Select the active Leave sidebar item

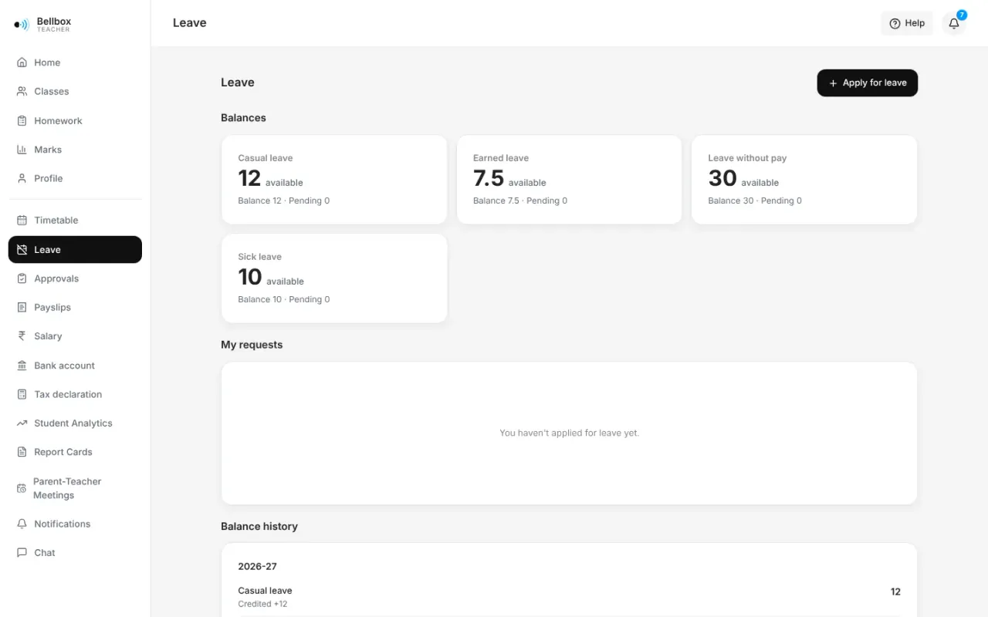tap(75, 250)
